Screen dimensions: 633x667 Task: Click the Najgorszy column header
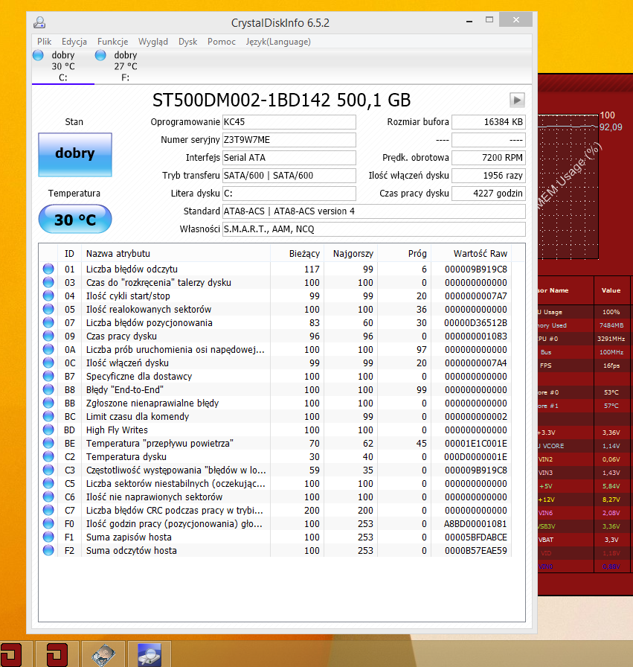[351, 254]
